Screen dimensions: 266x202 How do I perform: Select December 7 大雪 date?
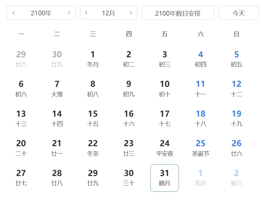point(57,89)
